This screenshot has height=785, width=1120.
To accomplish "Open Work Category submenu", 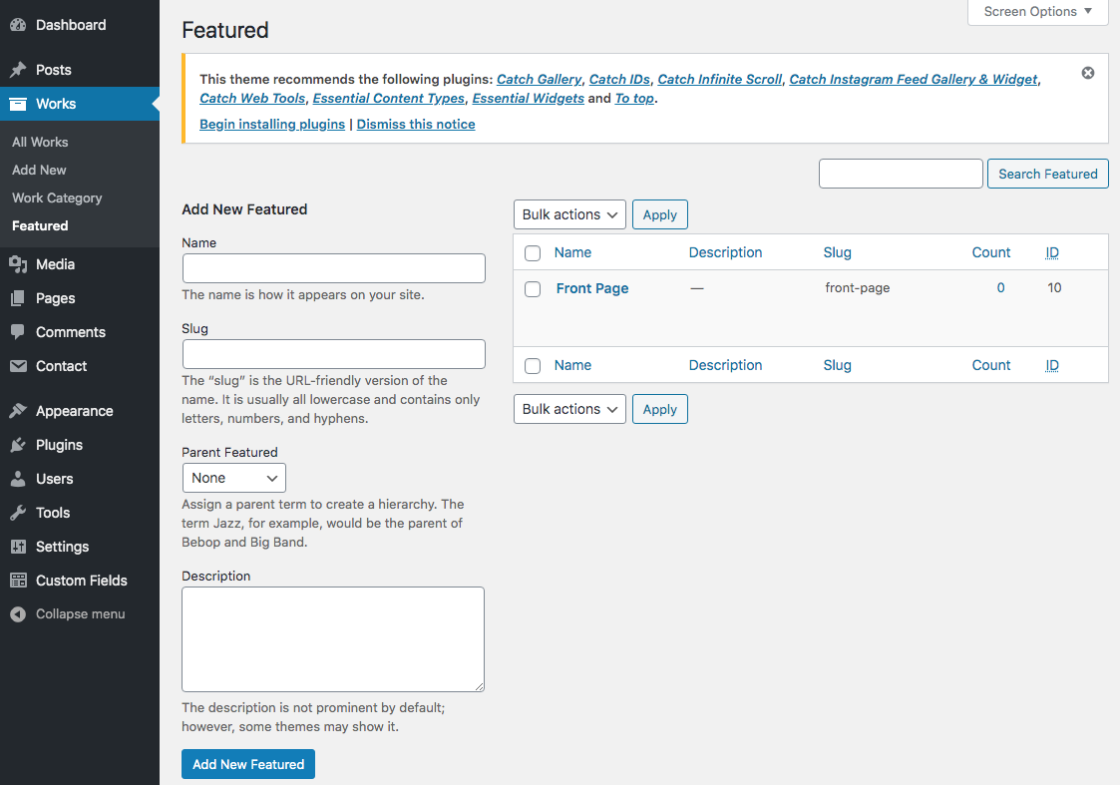I will [57, 197].
